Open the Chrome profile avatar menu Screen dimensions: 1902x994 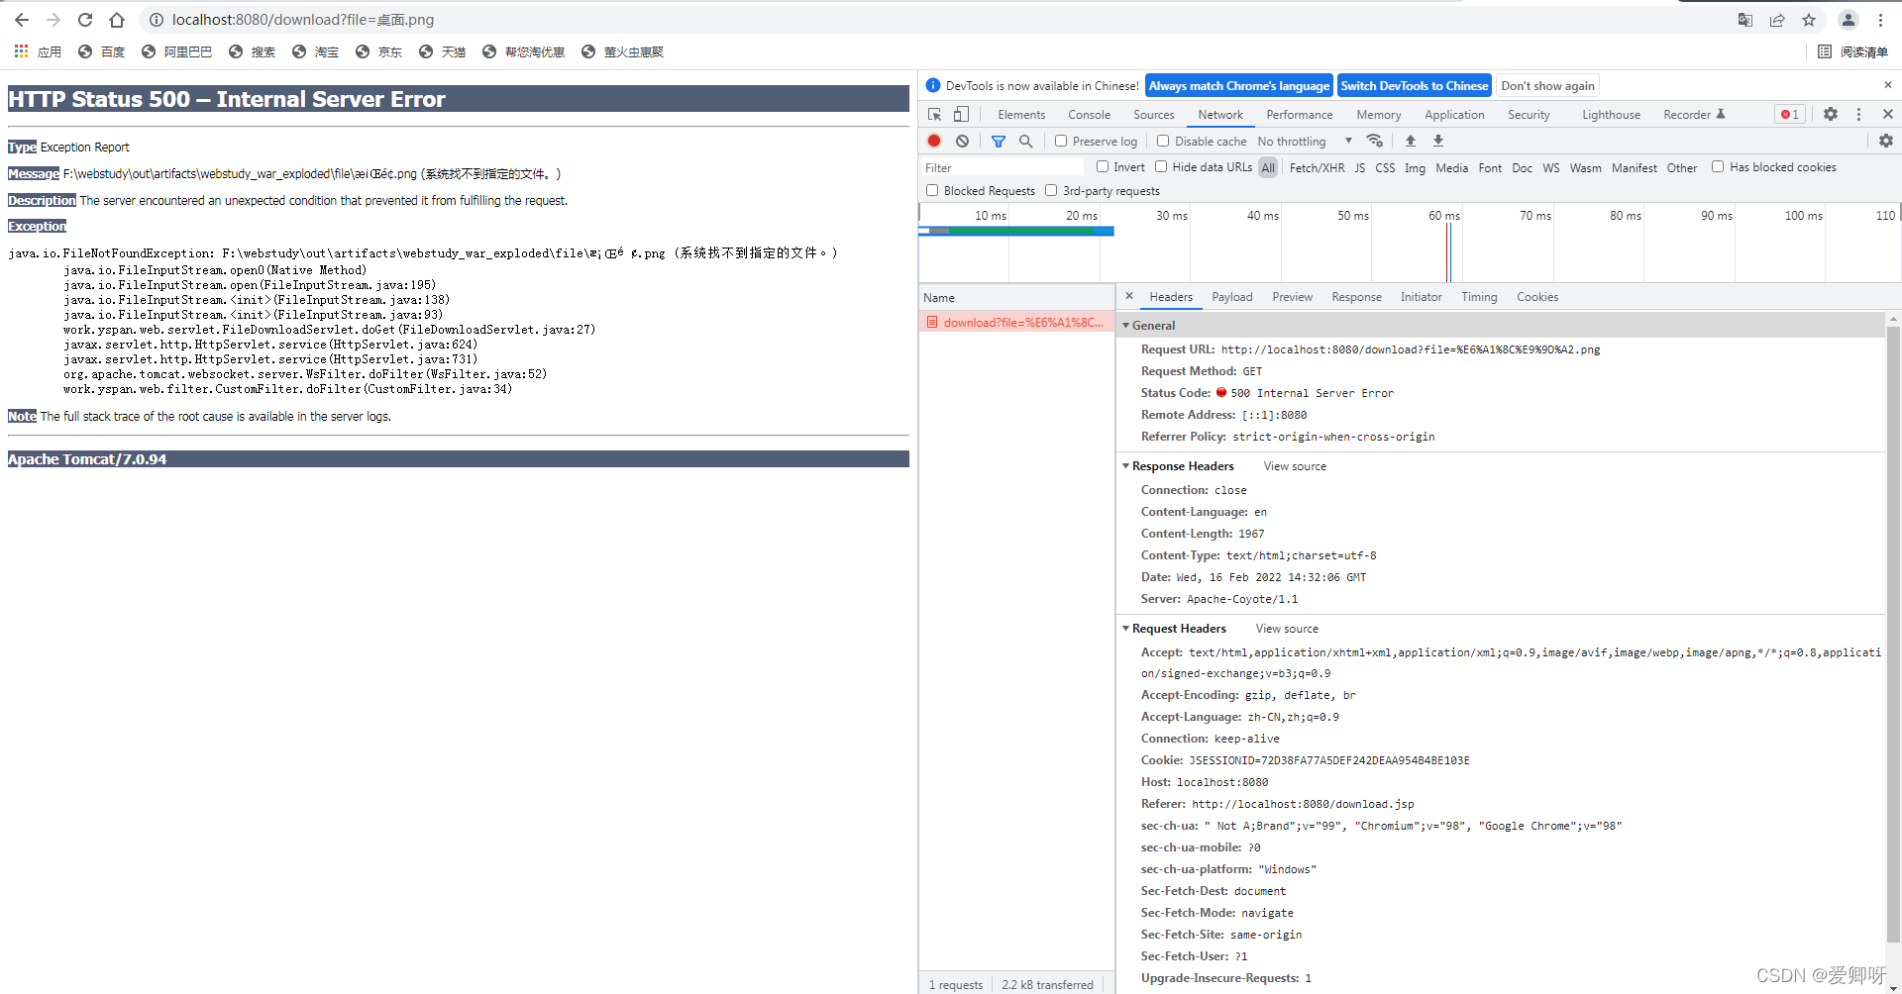(1849, 20)
